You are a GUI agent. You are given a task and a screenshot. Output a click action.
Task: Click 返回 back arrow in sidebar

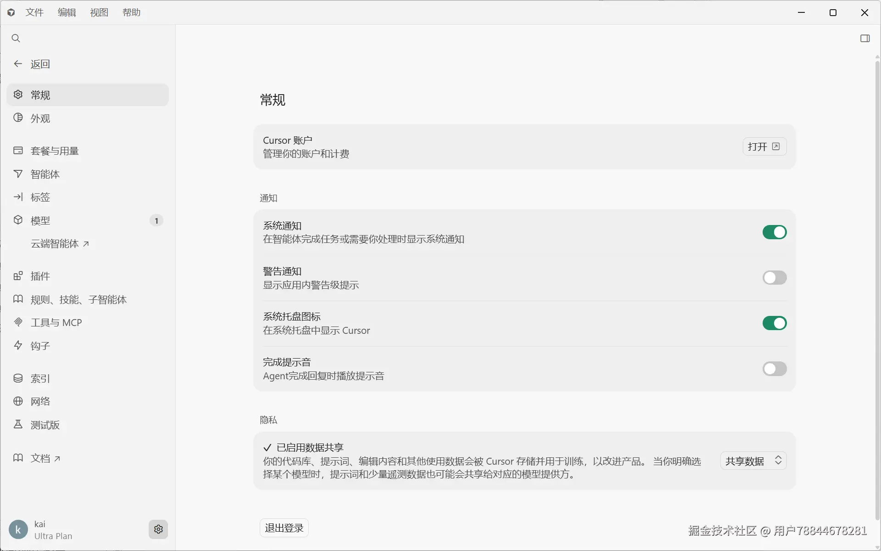click(x=18, y=64)
